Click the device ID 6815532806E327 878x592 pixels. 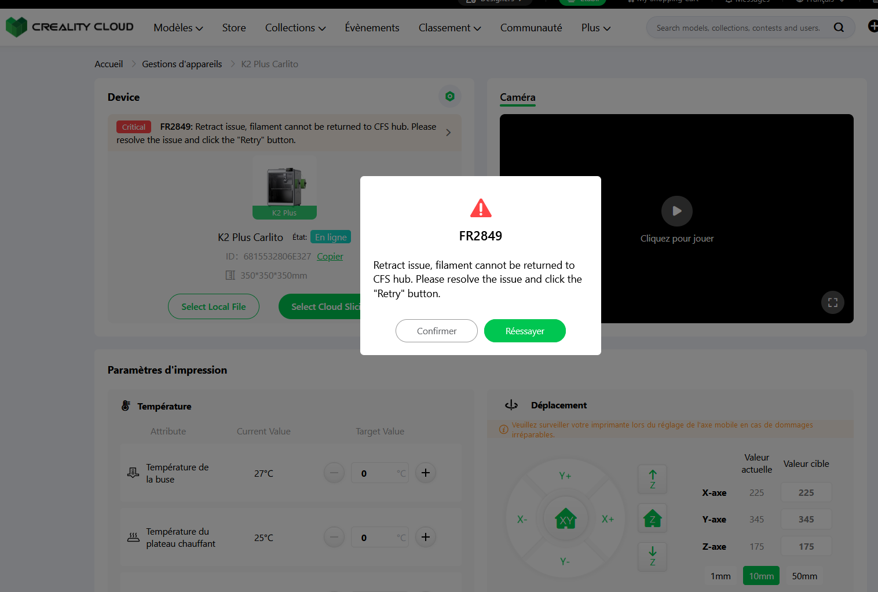click(x=277, y=256)
